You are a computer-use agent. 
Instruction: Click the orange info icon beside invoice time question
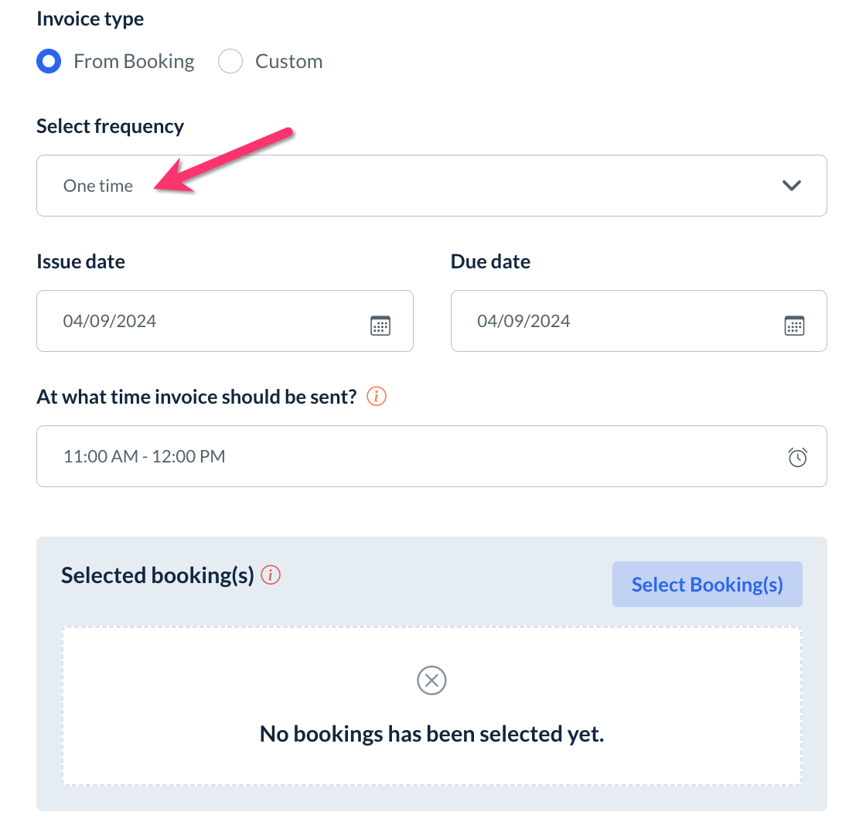[376, 397]
